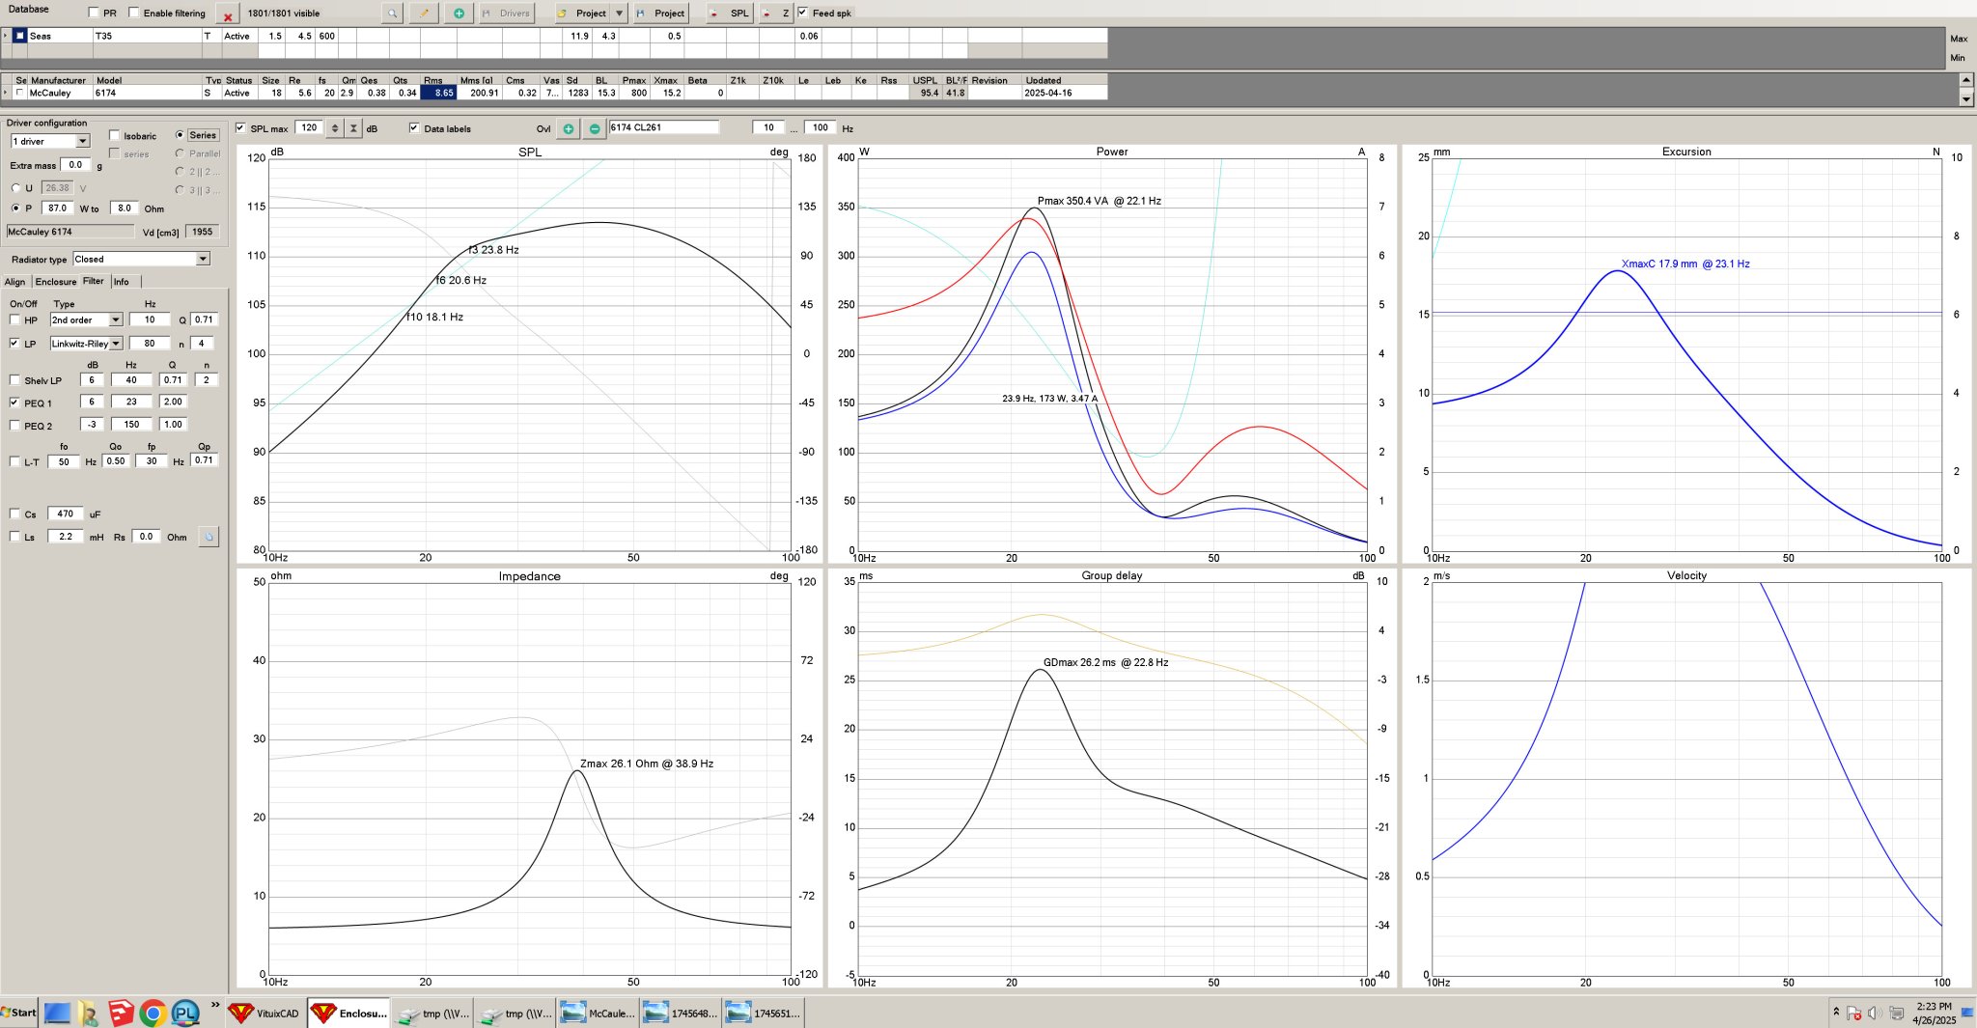Enable the HP filter checkbox

click(x=14, y=320)
